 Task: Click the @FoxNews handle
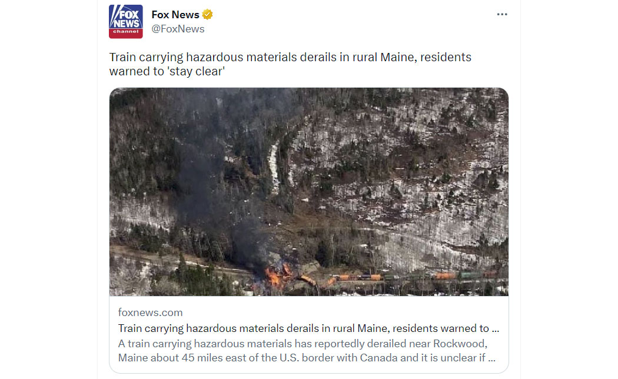click(x=178, y=29)
